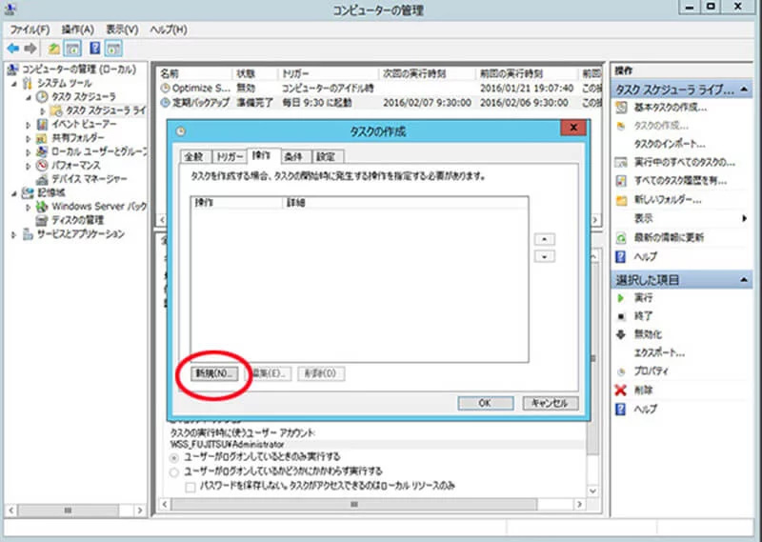
Task: Click the red X 削除 icon
Action: 621,390
